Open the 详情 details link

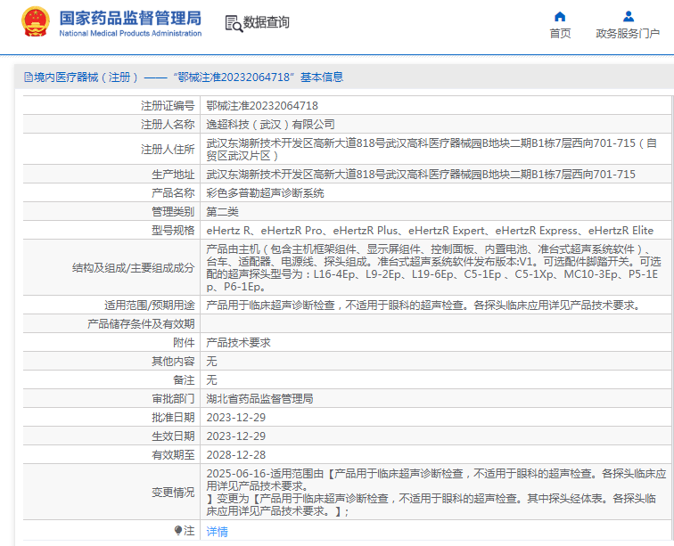(217, 531)
